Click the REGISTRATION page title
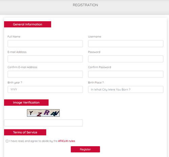Screen dimensions: 169x157 (x=85, y=5)
